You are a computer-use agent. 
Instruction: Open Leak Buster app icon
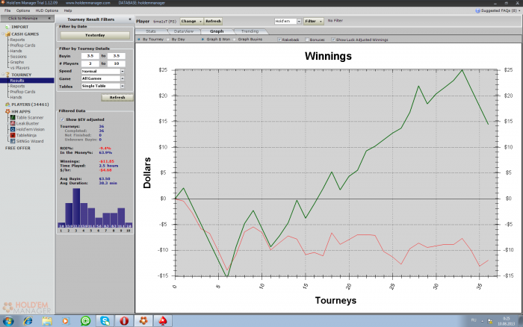pyautogui.click(x=13, y=123)
